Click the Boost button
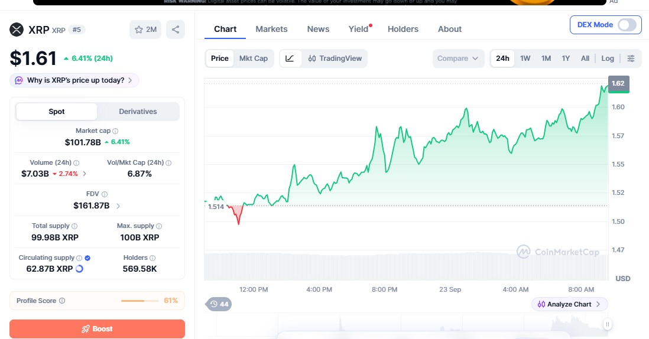Image resolution: width=649 pixels, height=339 pixels. pyautogui.click(x=98, y=329)
